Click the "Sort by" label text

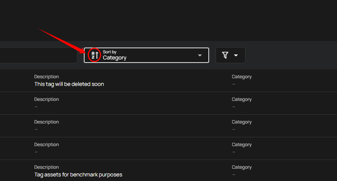(110, 52)
